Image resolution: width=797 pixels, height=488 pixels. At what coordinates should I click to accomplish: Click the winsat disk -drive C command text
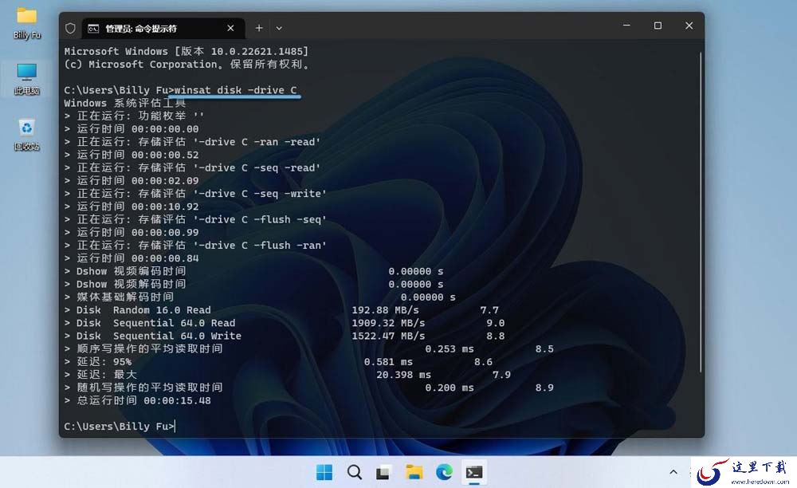[235, 90]
